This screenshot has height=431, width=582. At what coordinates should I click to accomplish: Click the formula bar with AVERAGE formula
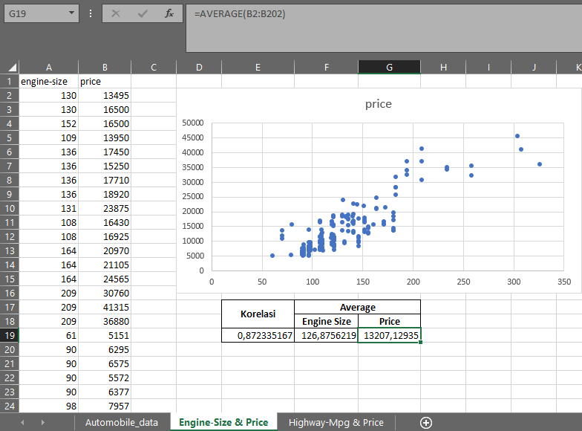coord(384,28)
